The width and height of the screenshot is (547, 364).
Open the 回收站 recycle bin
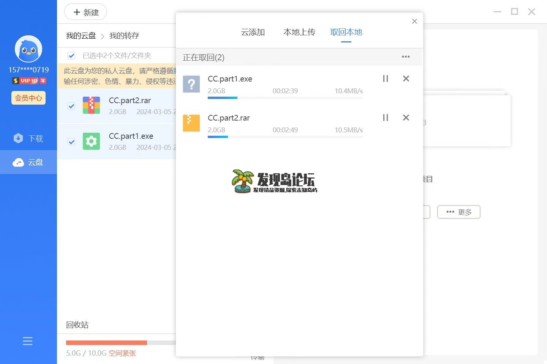pos(77,325)
